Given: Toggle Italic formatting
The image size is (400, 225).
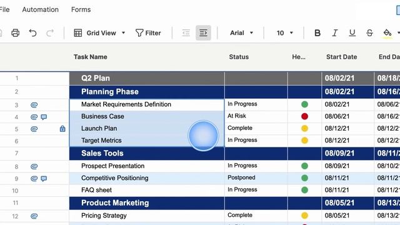Looking at the screenshot, I should tap(335, 33).
